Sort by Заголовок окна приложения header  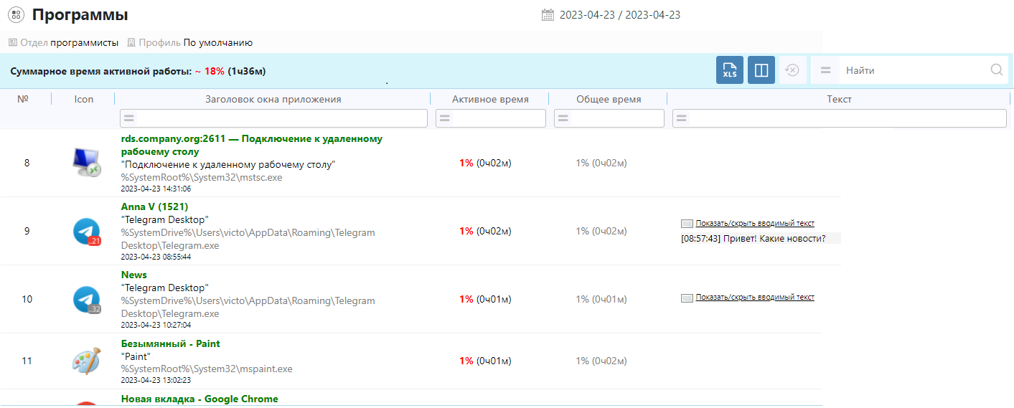[273, 100]
